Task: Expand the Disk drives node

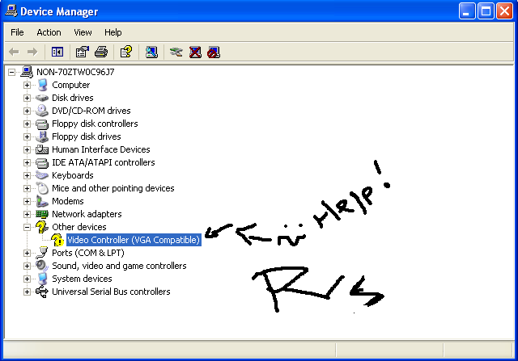Action: (x=27, y=98)
